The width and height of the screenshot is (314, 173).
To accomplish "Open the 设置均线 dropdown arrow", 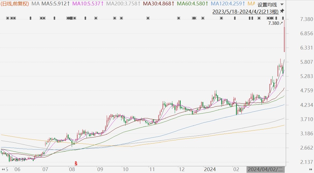I will (x=281, y=5).
